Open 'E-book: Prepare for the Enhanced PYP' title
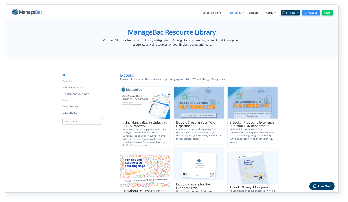The width and height of the screenshot is (348, 202). [193, 186]
